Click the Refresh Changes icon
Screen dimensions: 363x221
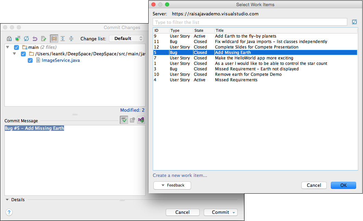pyautogui.click(x=26, y=39)
